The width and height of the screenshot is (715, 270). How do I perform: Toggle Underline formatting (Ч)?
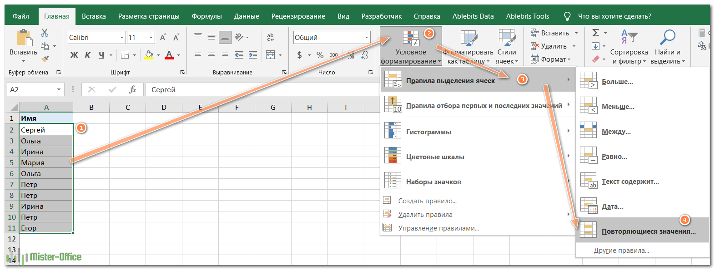[101, 55]
